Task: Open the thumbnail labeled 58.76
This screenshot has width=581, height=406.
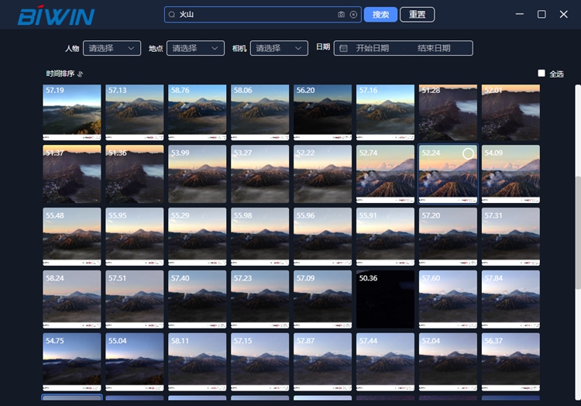Action: pyautogui.click(x=197, y=112)
